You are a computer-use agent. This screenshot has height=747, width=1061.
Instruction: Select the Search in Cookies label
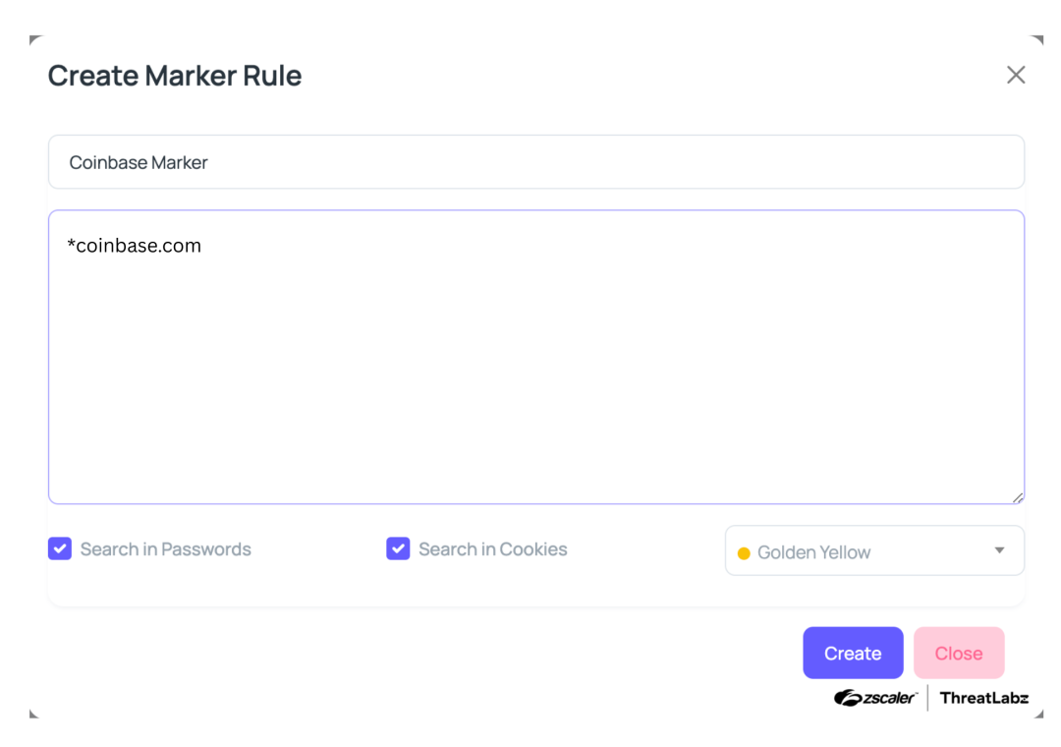(x=493, y=548)
